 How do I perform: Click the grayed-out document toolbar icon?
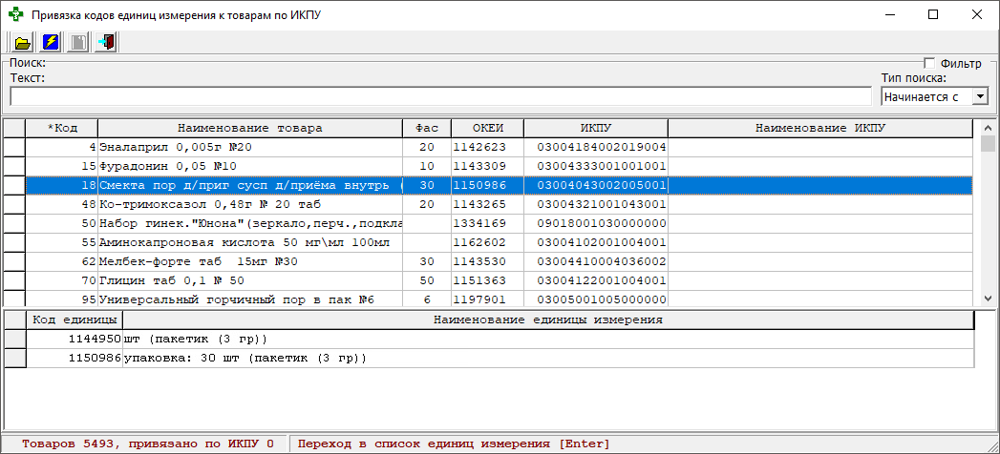click(x=77, y=42)
